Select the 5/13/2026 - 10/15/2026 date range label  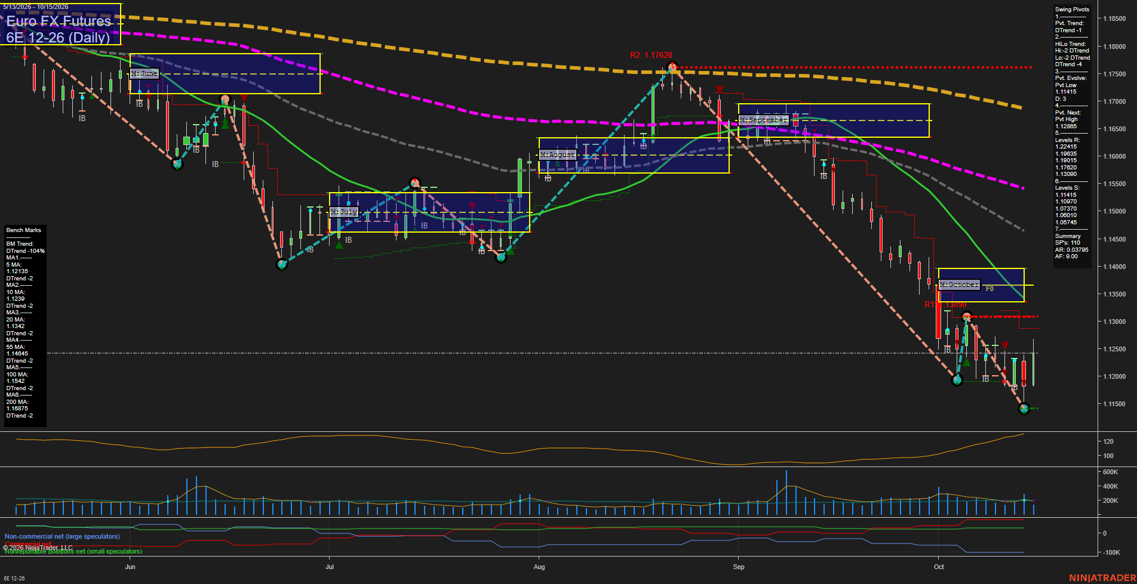pyautogui.click(x=36, y=7)
